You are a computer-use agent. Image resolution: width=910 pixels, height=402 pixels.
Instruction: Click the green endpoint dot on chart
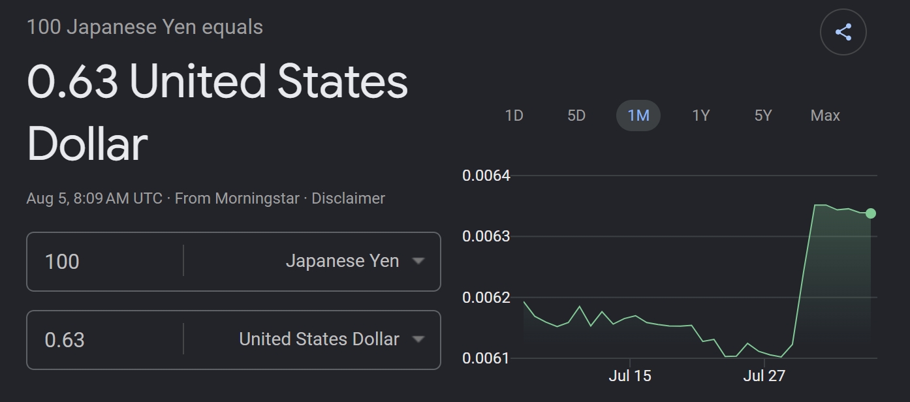pyautogui.click(x=870, y=213)
